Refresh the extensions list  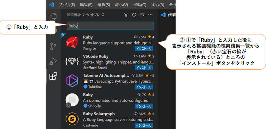(134, 15)
